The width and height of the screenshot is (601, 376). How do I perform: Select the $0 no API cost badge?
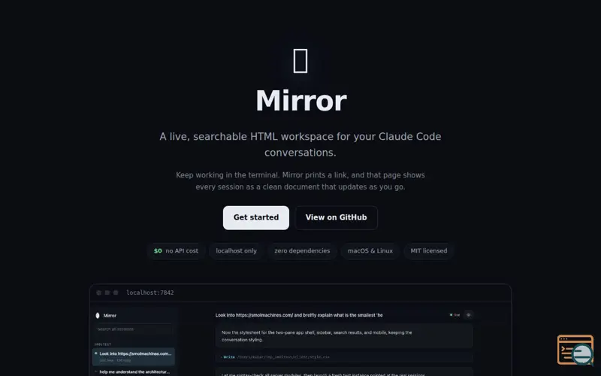pyautogui.click(x=176, y=251)
